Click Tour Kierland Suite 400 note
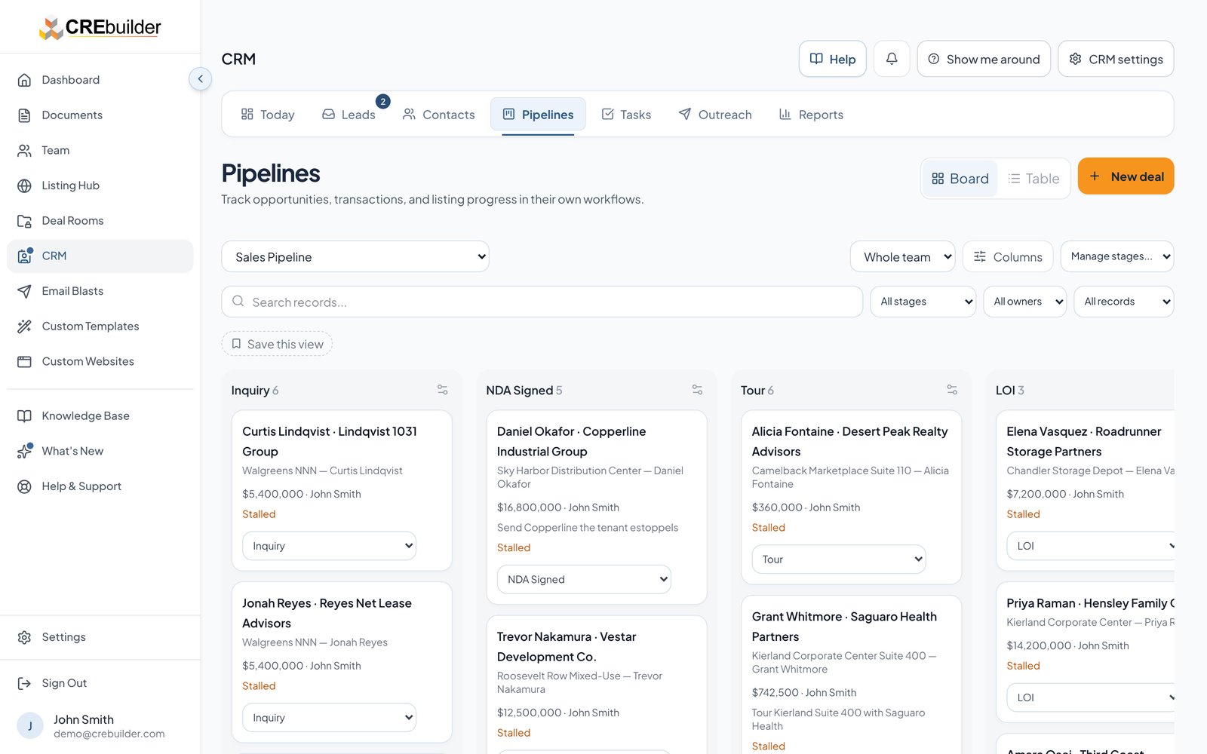Viewport: 1207px width, 754px height. tap(838, 719)
